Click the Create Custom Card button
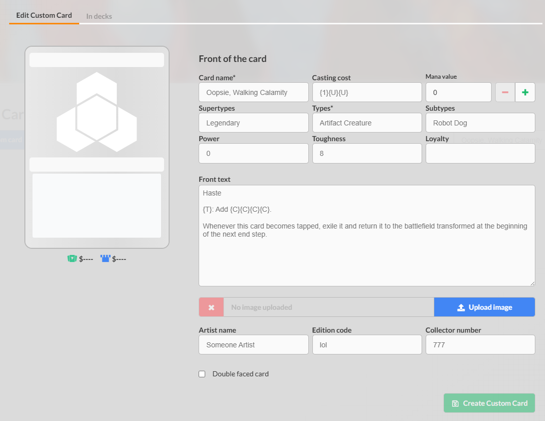Viewport: 545px width, 421px height. coord(489,403)
